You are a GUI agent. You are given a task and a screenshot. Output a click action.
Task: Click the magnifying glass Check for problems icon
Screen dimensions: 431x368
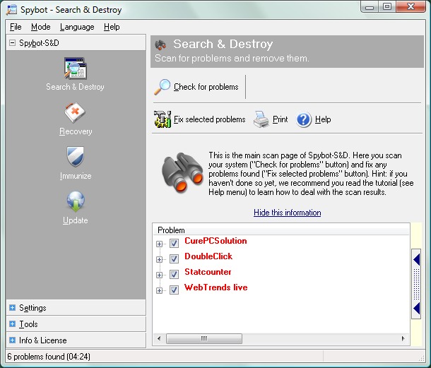click(x=163, y=87)
